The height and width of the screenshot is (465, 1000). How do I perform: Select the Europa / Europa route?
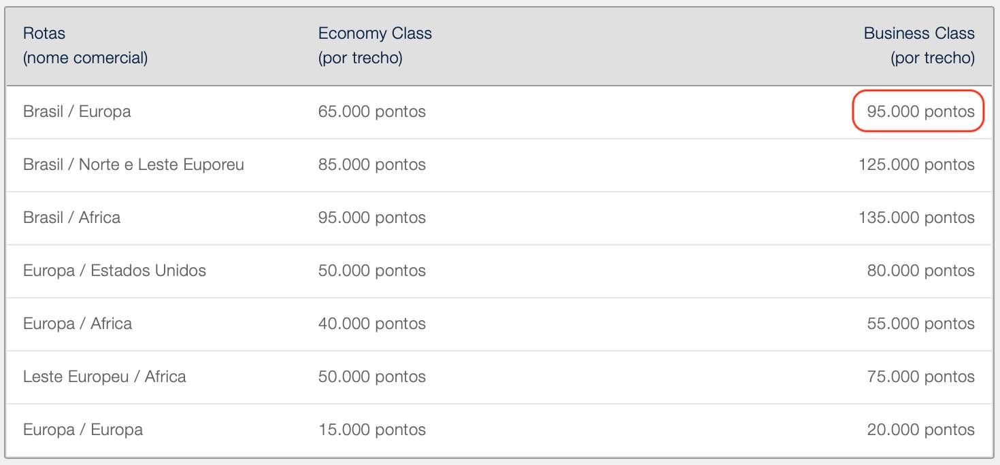(83, 430)
